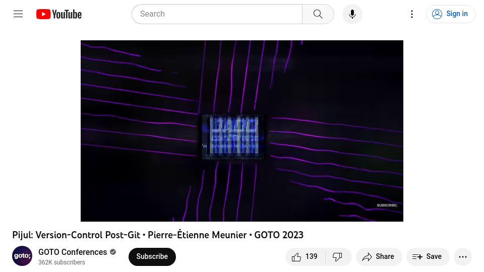This screenshot has width=484, height=272.
Task: Open the GOTO Conferences channel avatar
Action: pos(22,256)
